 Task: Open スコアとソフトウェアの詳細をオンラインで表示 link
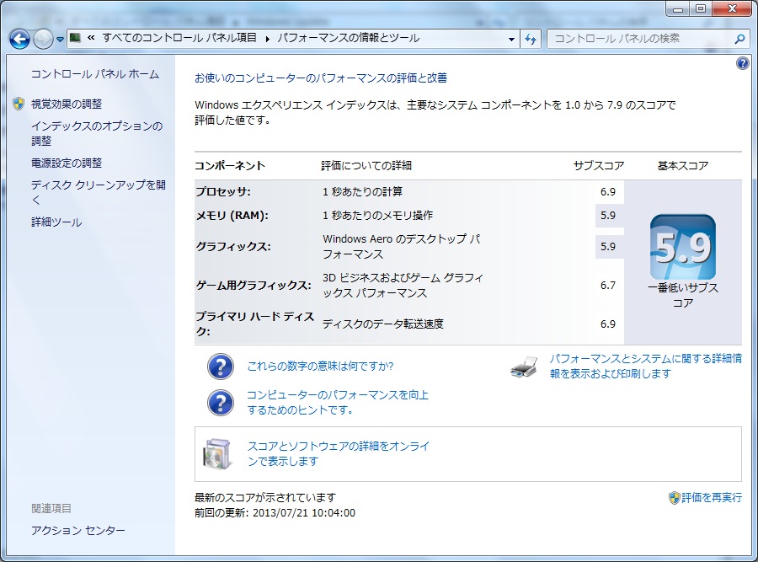pyautogui.click(x=338, y=453)
